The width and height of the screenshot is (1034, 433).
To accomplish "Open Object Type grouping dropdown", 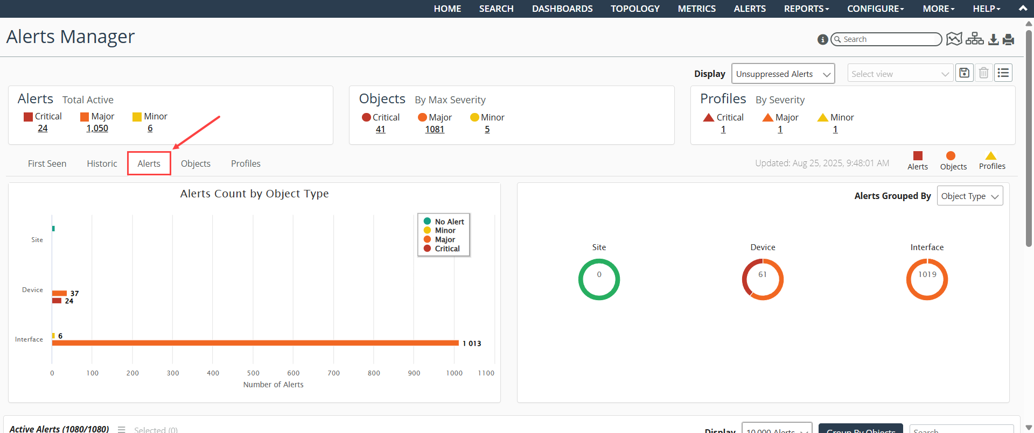I will (x=969, y=196).
